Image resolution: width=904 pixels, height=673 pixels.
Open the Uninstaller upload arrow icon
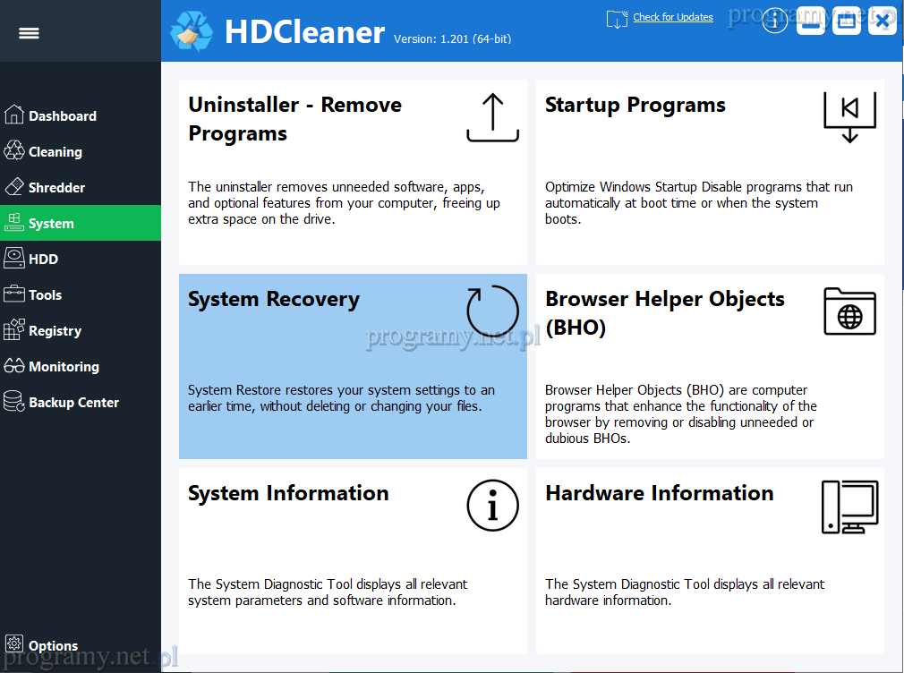click(492, 118)
